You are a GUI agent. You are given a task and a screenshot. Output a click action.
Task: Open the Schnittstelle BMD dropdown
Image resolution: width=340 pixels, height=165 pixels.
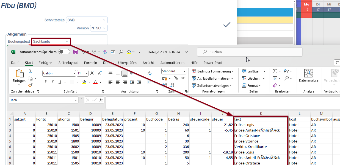tap(87, 20)
